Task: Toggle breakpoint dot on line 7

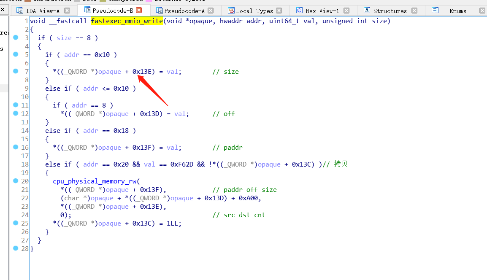Action: tap(16, 71)
